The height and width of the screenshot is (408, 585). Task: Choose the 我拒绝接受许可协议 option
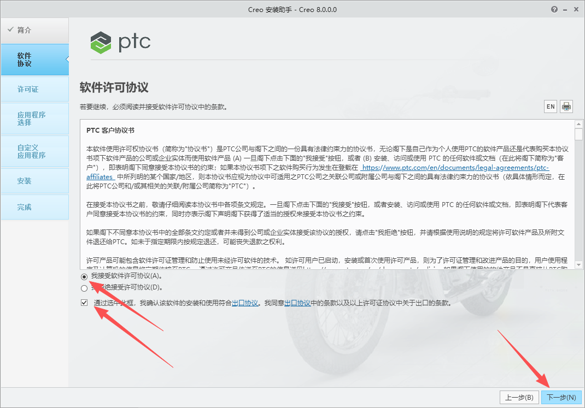coord(84,288)
